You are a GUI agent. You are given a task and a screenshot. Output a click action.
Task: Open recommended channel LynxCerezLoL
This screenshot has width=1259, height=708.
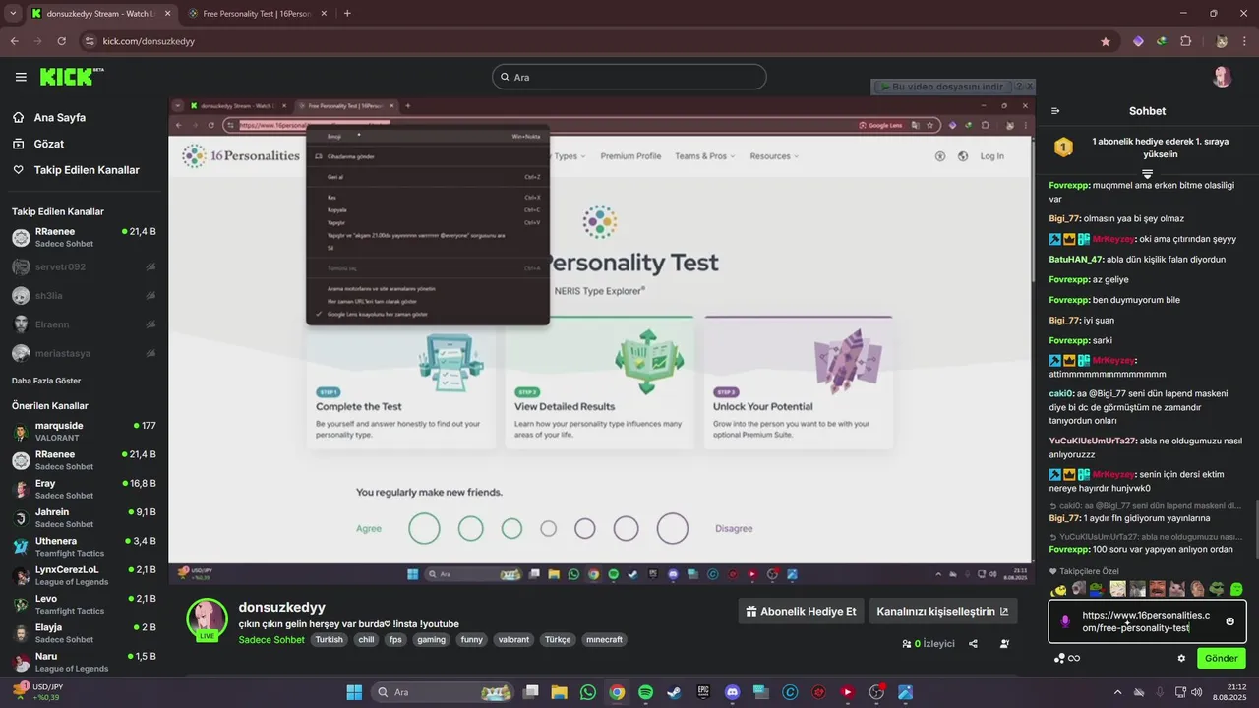click(84, 575)
